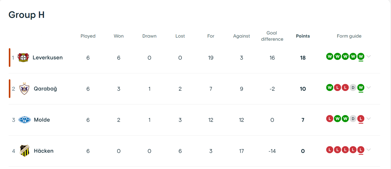Open the Häcken team name link

[x=44, y=151]
